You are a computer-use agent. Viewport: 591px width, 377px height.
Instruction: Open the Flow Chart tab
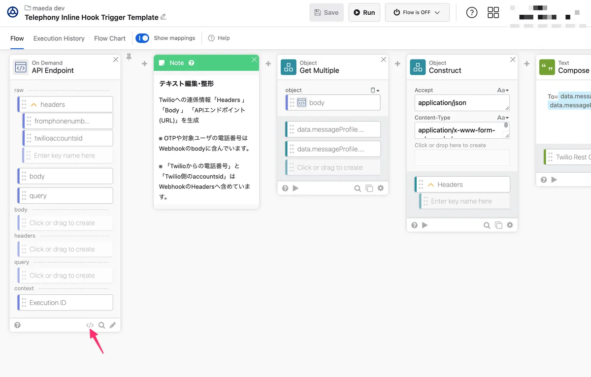coord(110,38)
